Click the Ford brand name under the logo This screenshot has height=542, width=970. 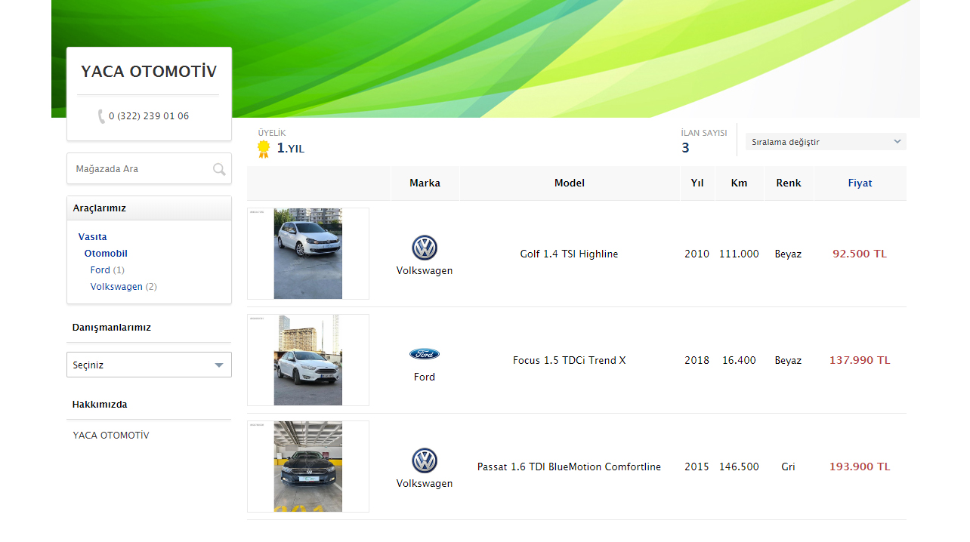pos(425,377)
